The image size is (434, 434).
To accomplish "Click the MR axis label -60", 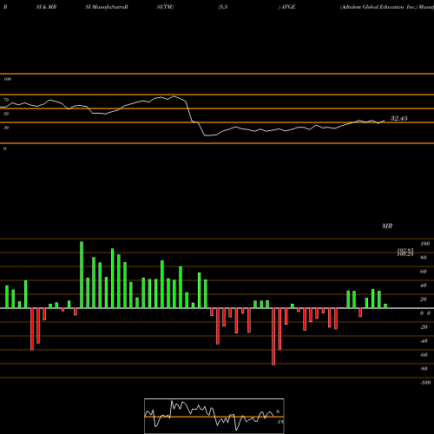I will [424, 355].
